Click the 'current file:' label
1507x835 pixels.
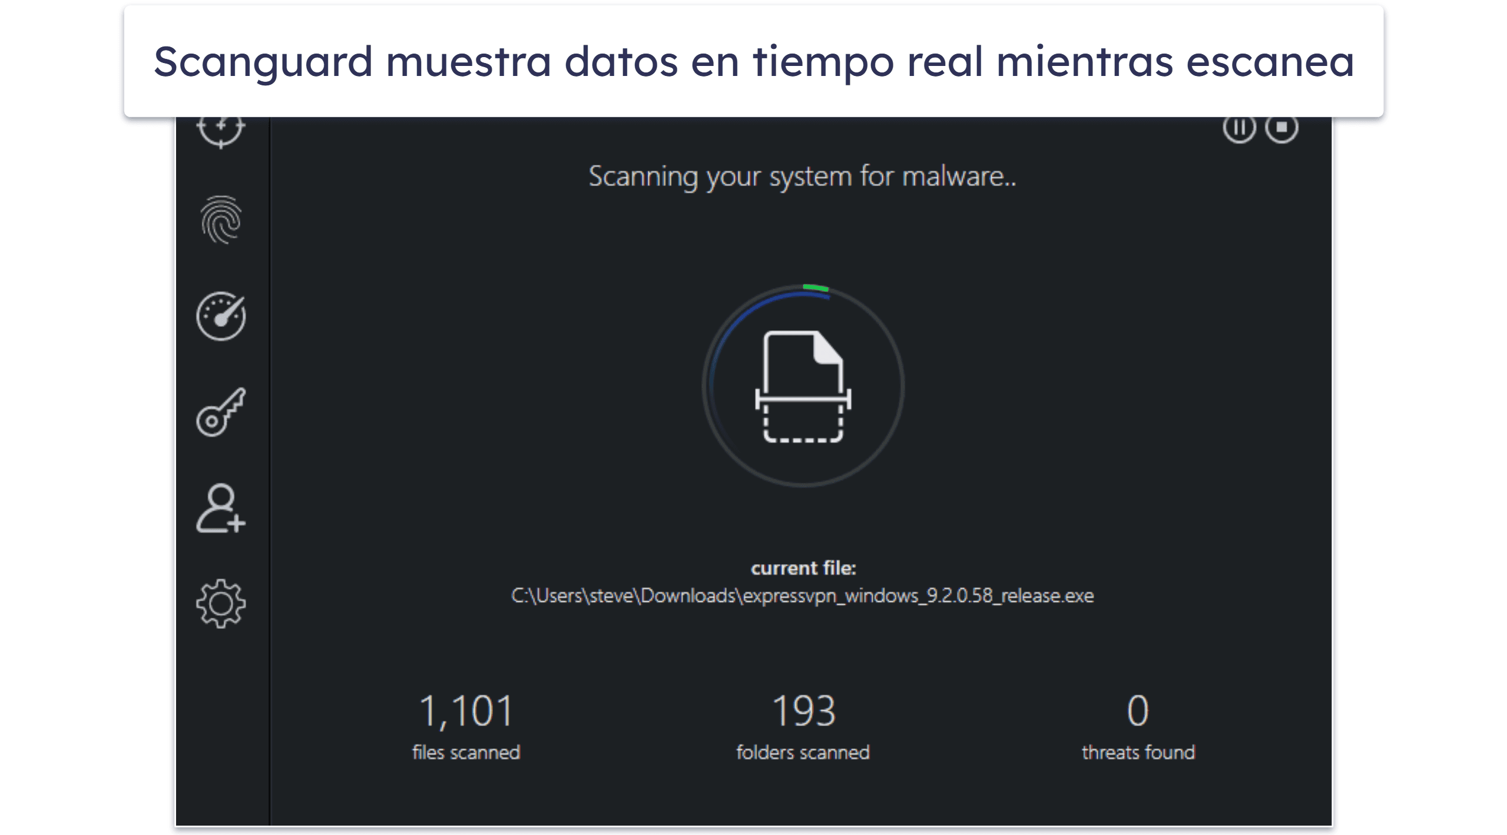click(803, 568)
